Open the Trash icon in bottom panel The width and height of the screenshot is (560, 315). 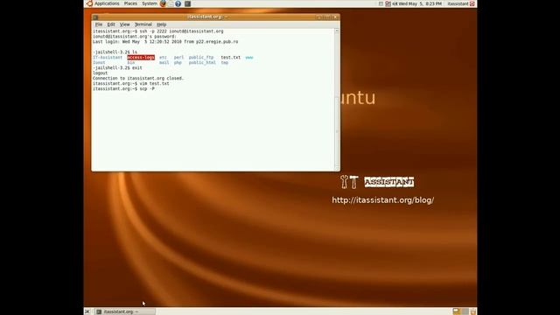(x=472, y=311)
